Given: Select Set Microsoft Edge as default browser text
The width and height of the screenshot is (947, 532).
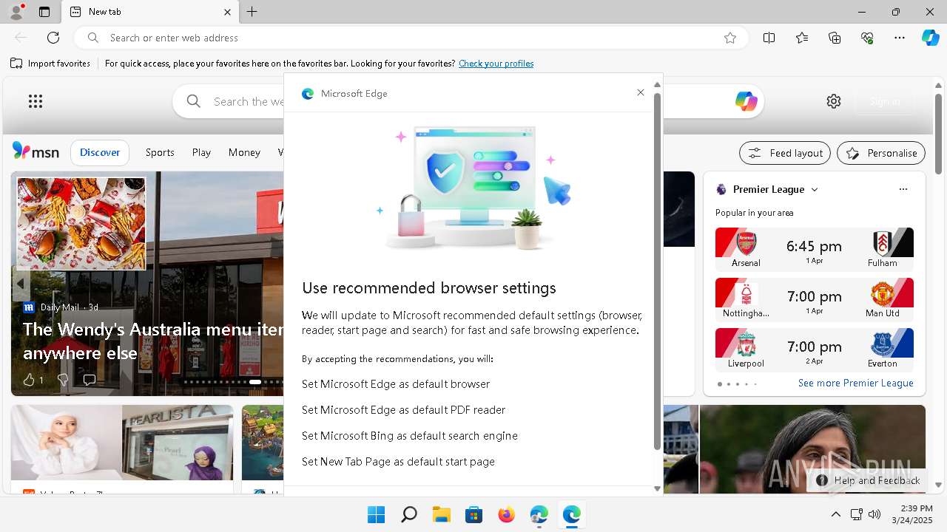Looking at the screenshot, I should 396,384.
